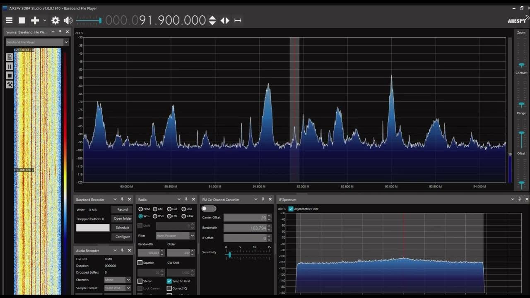Expand the arrow beside the plus icon
530x298 pixels.
click(x=45, y=20)
